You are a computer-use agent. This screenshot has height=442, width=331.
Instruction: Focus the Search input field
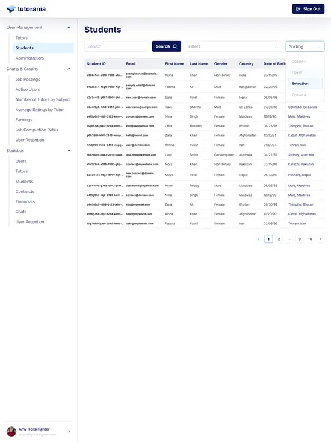(x=117, y=46)
